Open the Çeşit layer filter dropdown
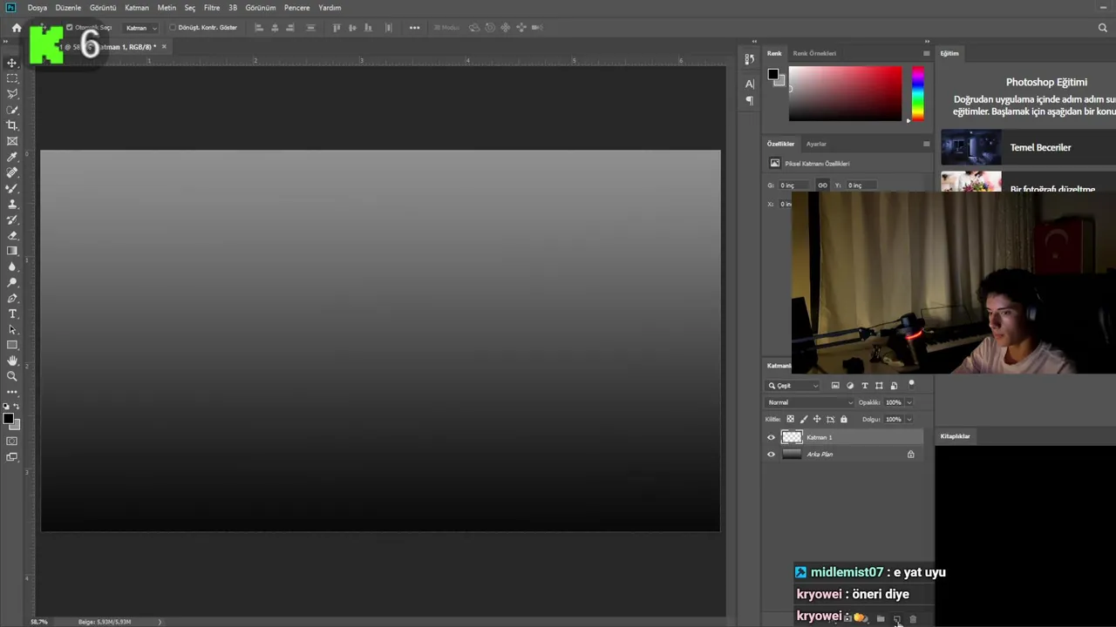 (x=793, y=385)
